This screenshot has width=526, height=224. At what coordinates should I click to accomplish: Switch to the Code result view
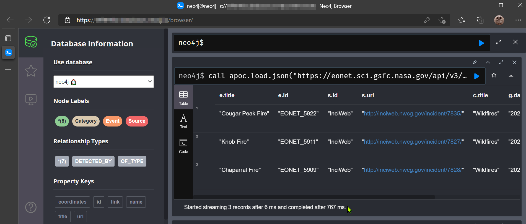[x=183, y=146]
